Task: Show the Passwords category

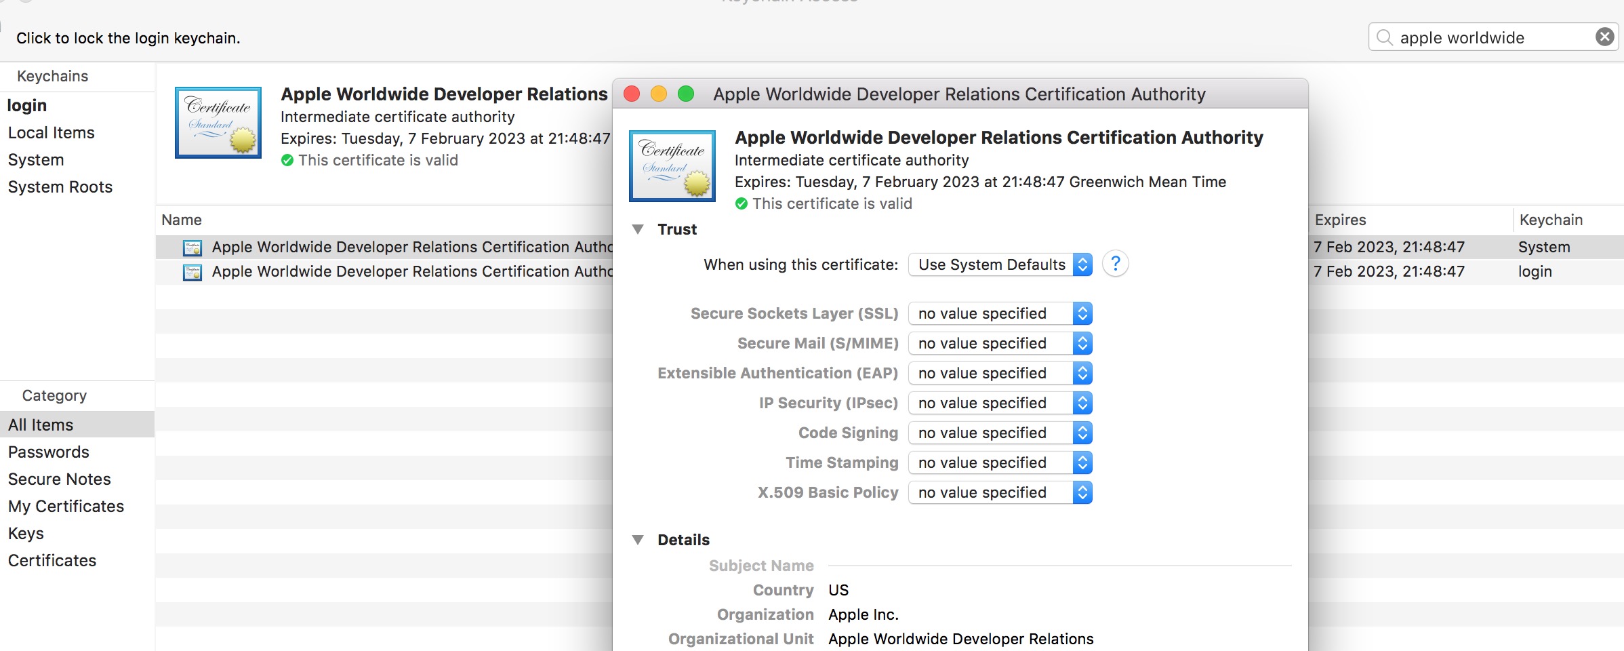Action: coord(49,452)
